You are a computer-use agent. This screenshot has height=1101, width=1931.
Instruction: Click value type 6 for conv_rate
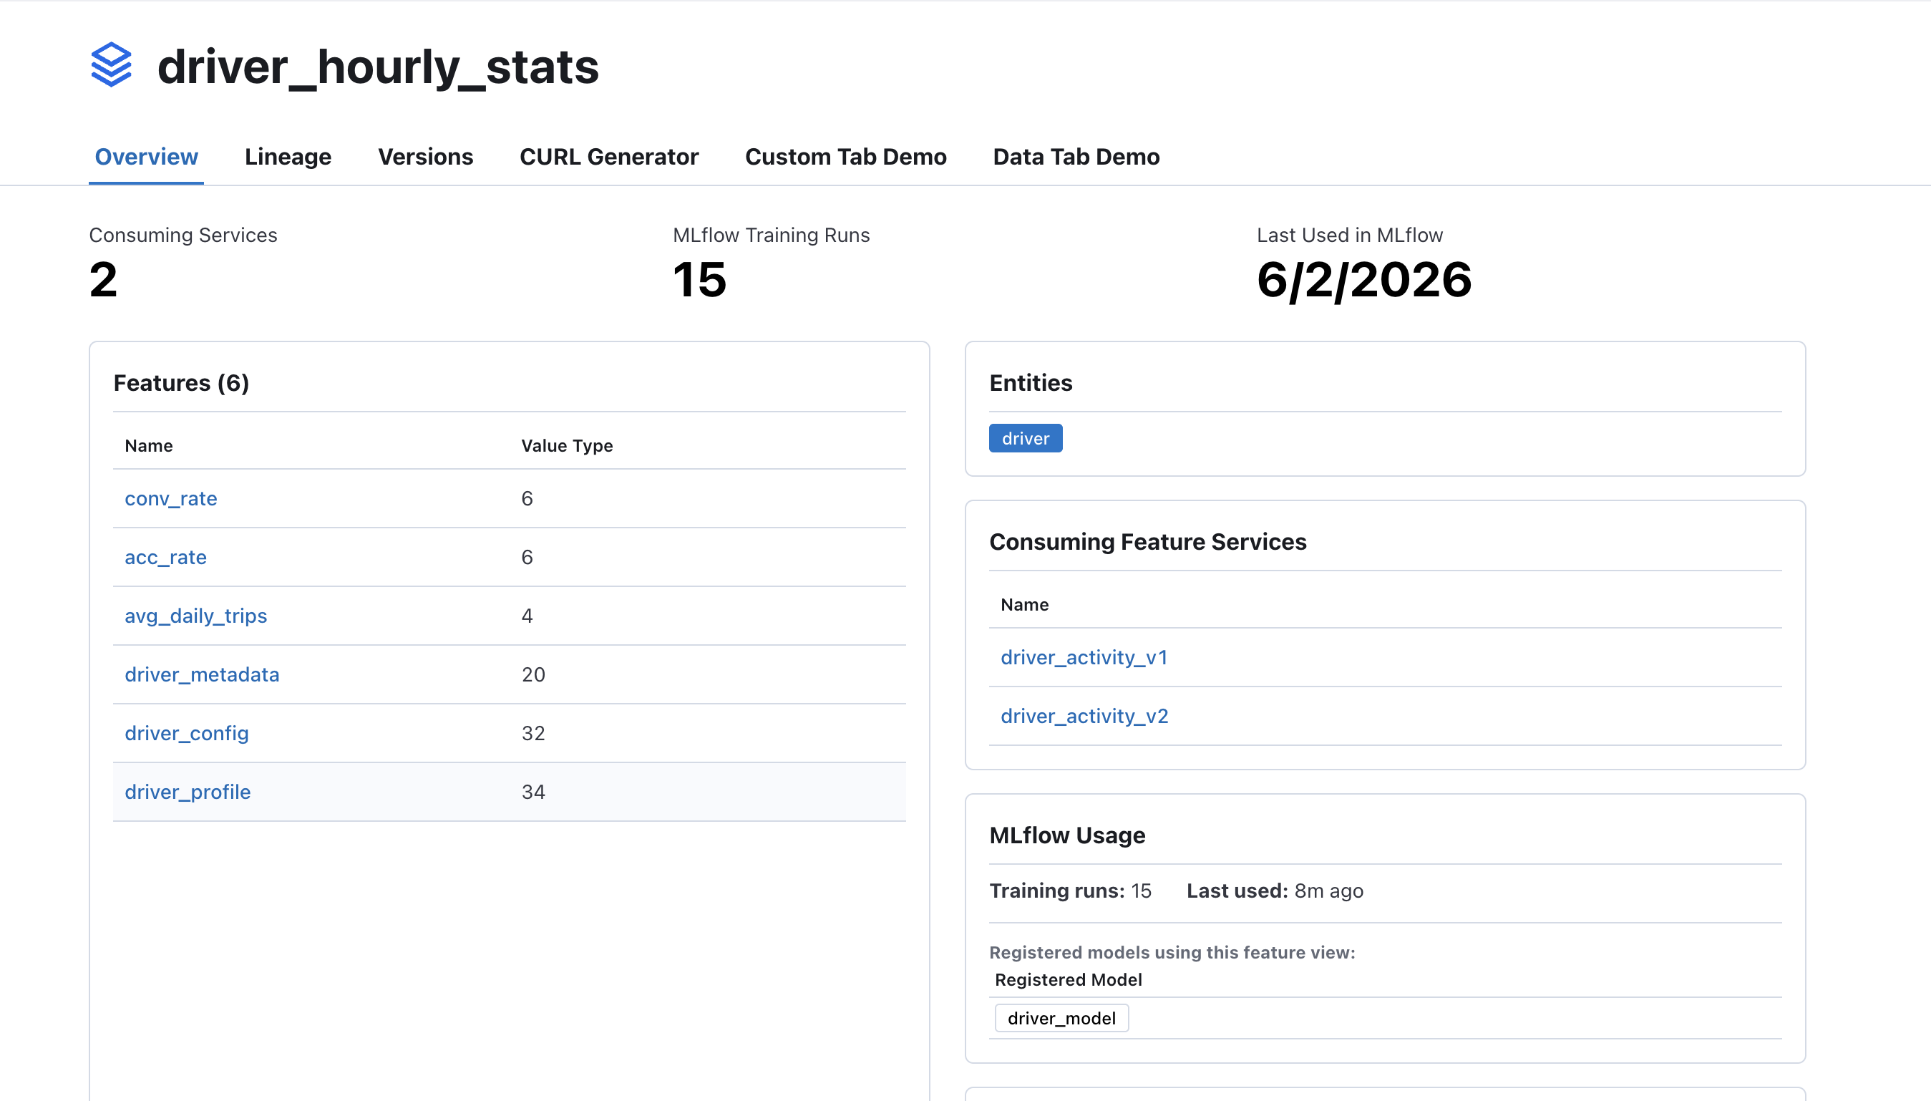tap(527, 498)
